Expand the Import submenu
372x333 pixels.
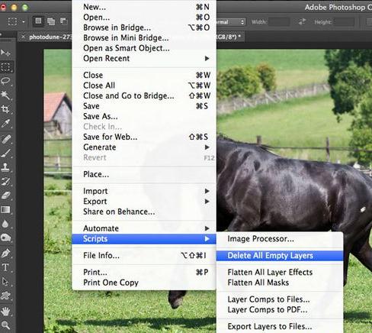[x=144, y=191]
